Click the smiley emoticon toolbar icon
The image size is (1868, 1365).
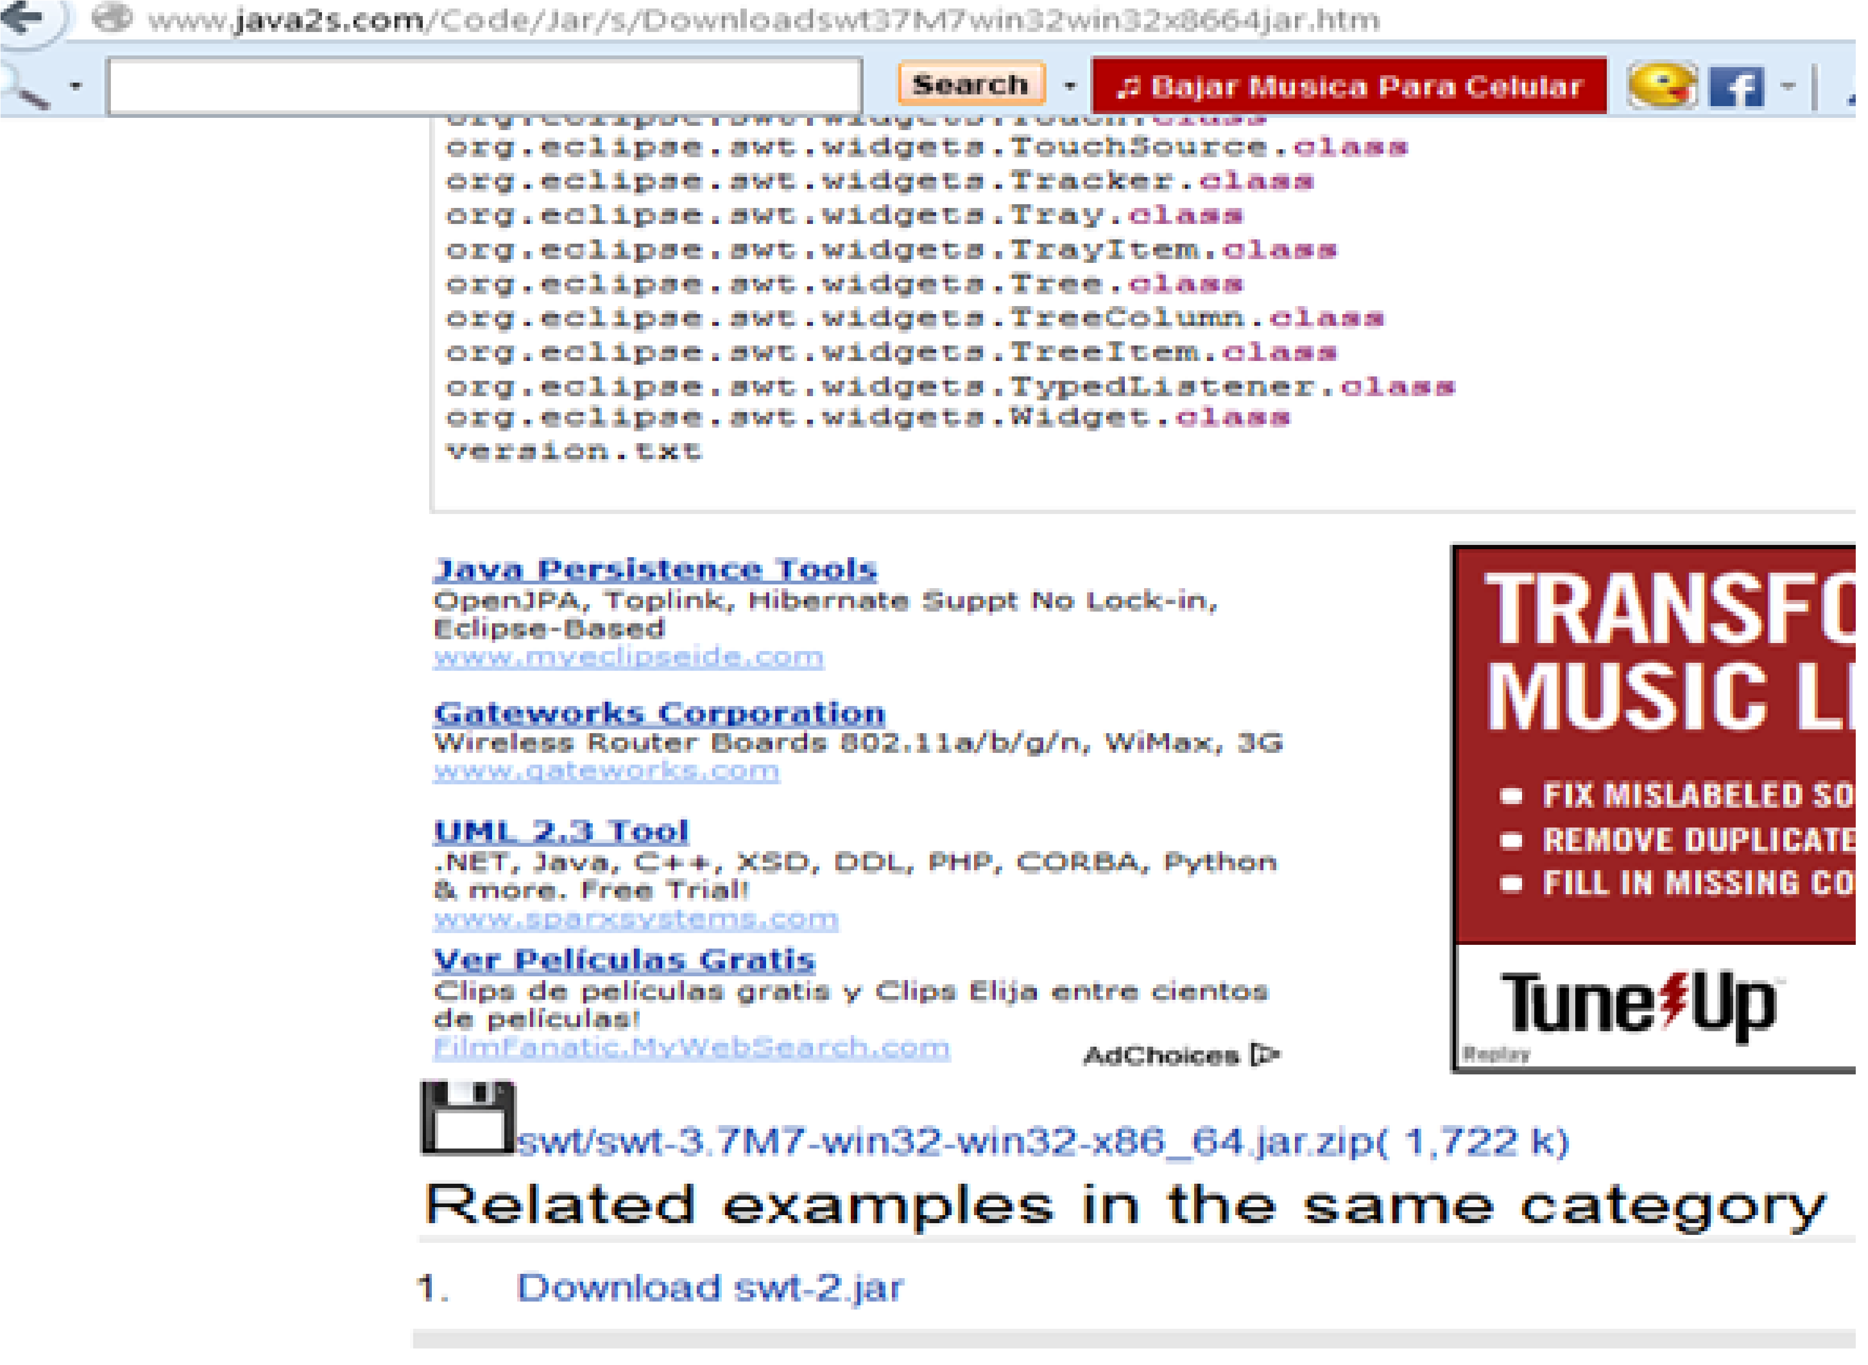tap(1662, 86)
